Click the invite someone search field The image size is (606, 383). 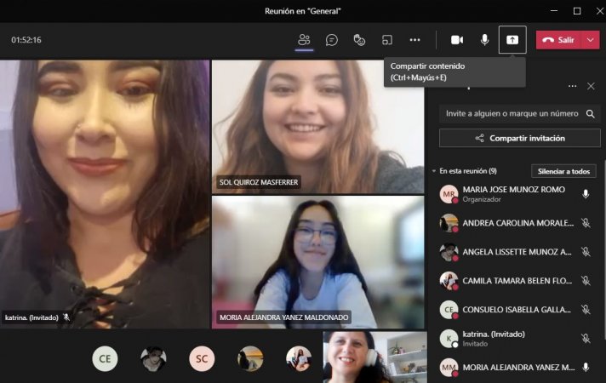511,113
